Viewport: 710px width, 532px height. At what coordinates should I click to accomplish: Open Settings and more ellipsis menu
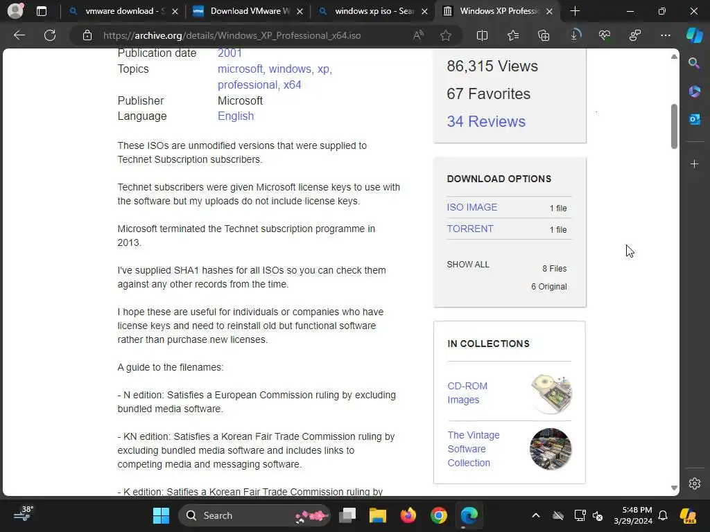[666, 35]
